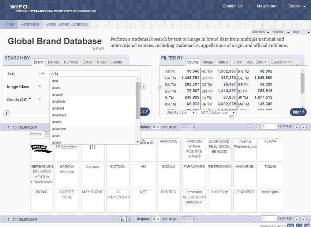Open the Origin filter tab
This screenshot has width=311, height=227.
point(237,62)
